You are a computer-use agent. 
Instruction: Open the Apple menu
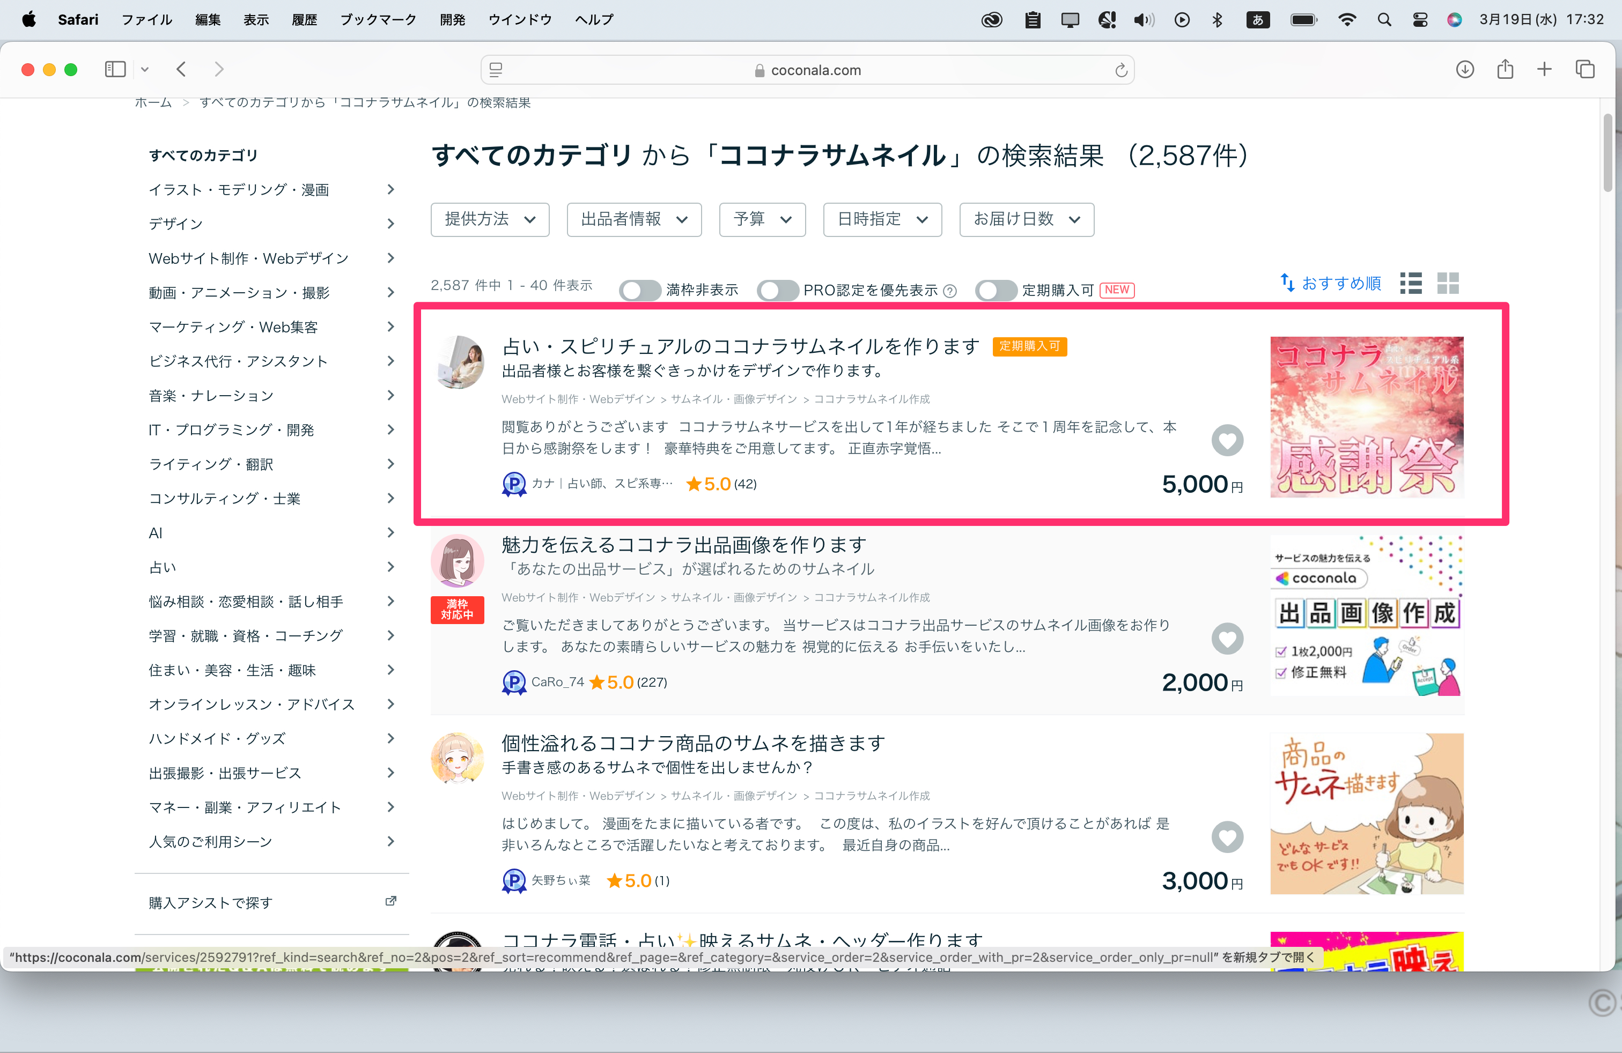tap(28, 19)
